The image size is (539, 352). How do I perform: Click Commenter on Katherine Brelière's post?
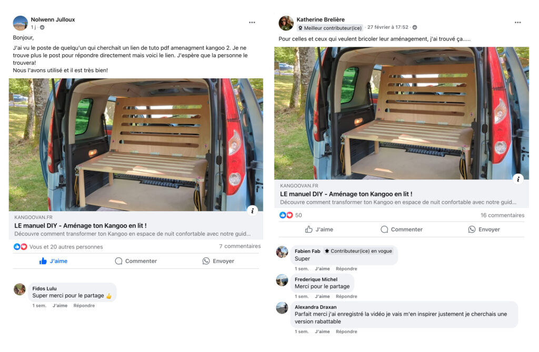pos(401,230)
